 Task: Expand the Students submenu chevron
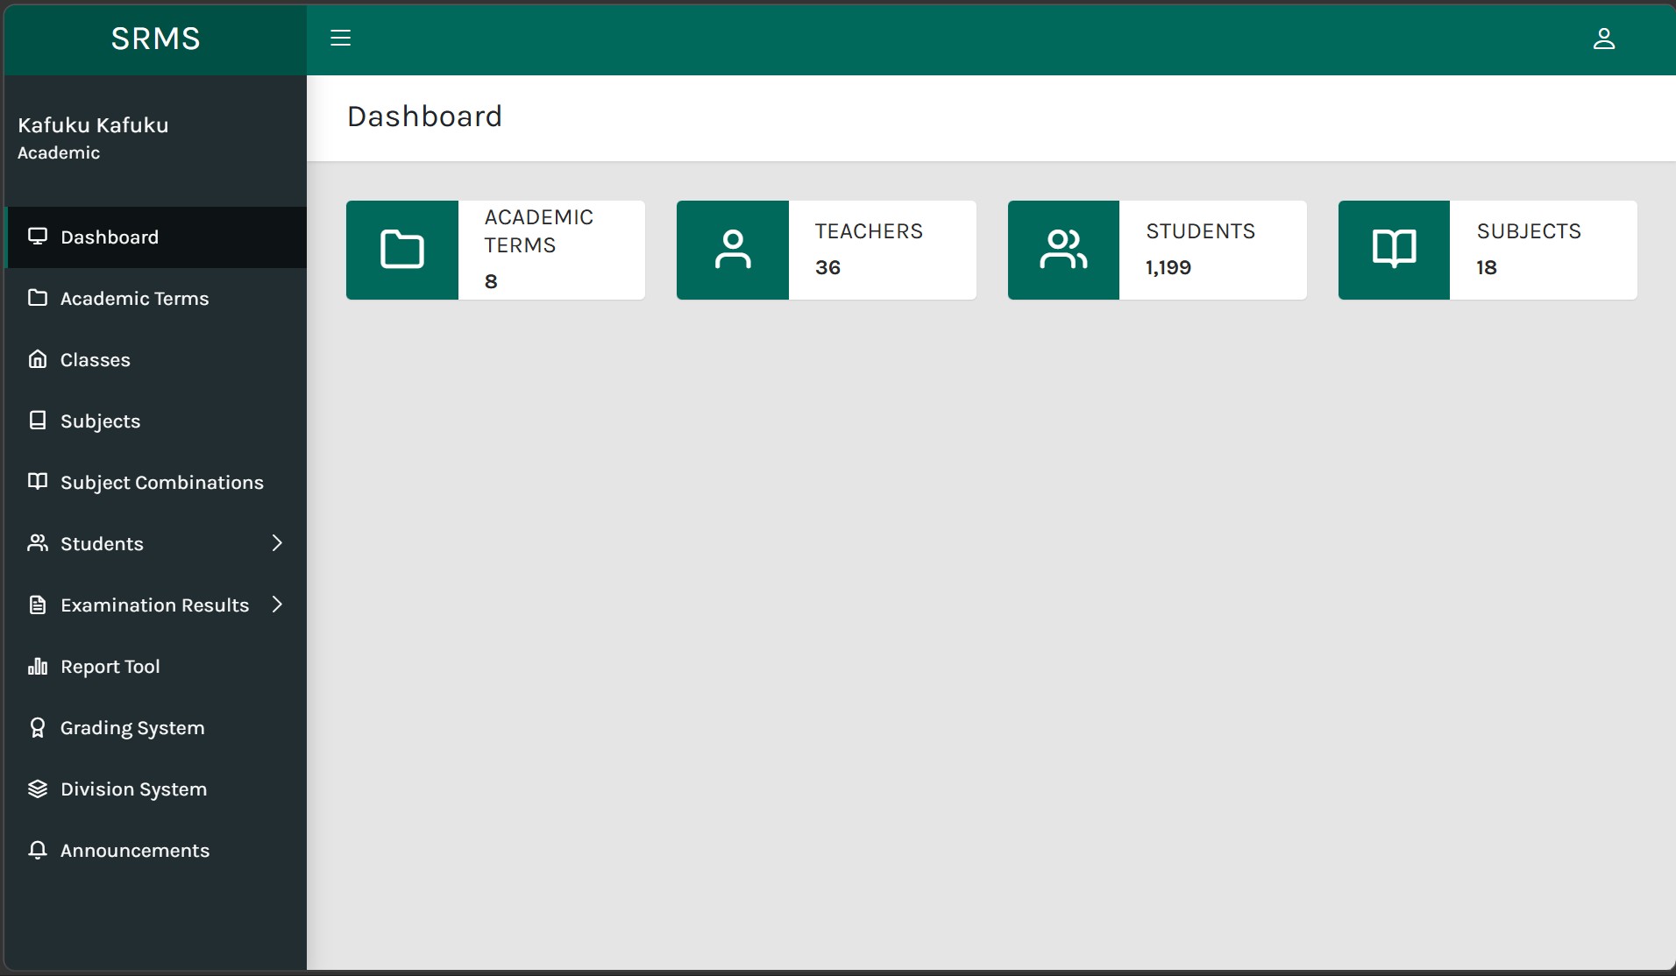(276, 543)
